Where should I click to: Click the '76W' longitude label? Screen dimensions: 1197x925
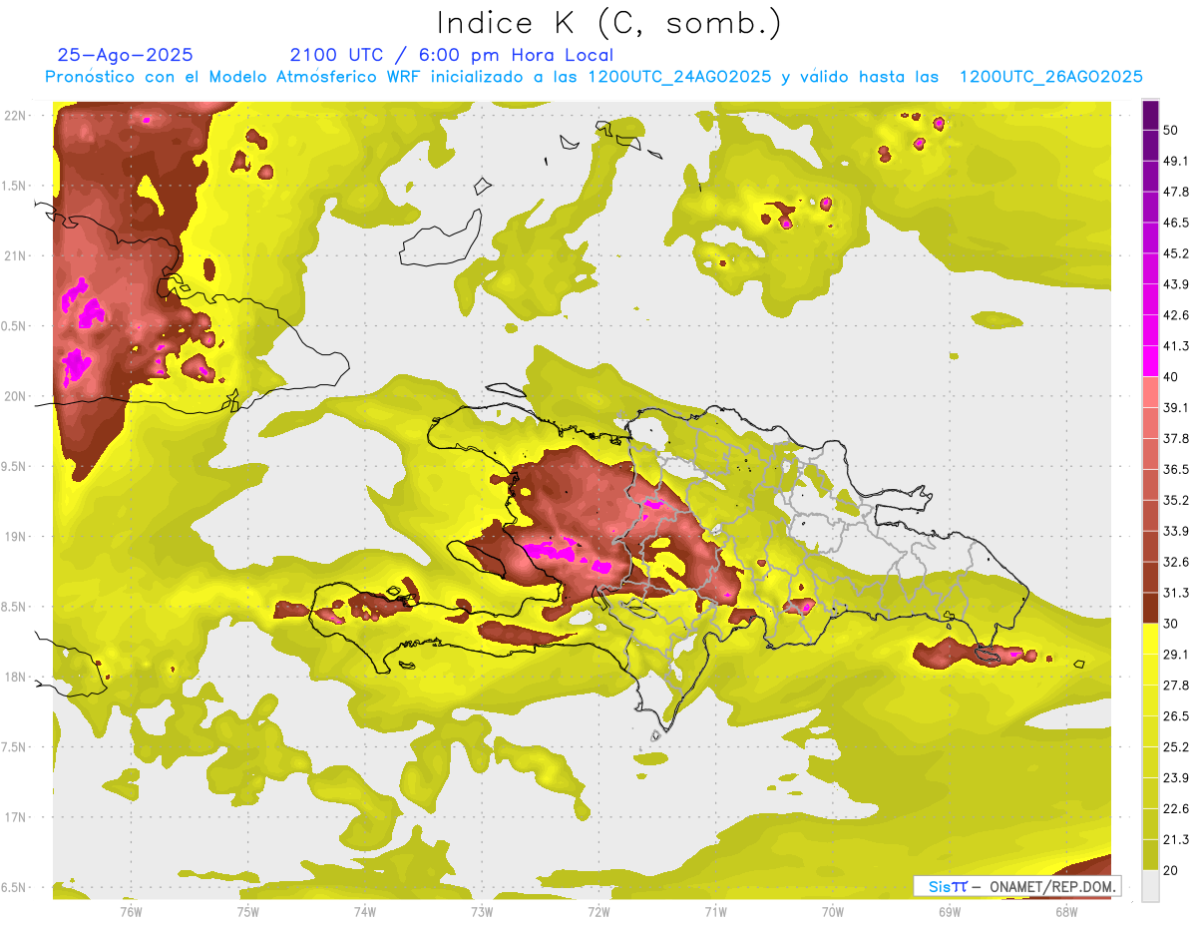[x=131, y=911]
